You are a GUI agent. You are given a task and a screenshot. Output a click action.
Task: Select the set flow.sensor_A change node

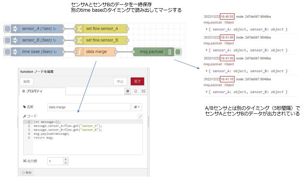(101, 29)
